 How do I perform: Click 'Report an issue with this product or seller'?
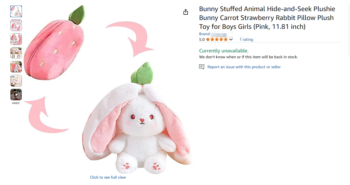pyautogui.click(x=244, y=67)
